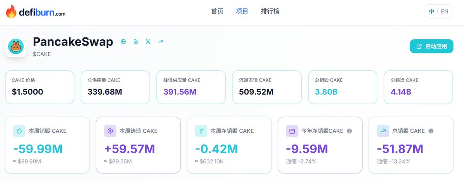Select the 项目 nav item
Screen dimensions: 464x182
click(x=242, y=11)
